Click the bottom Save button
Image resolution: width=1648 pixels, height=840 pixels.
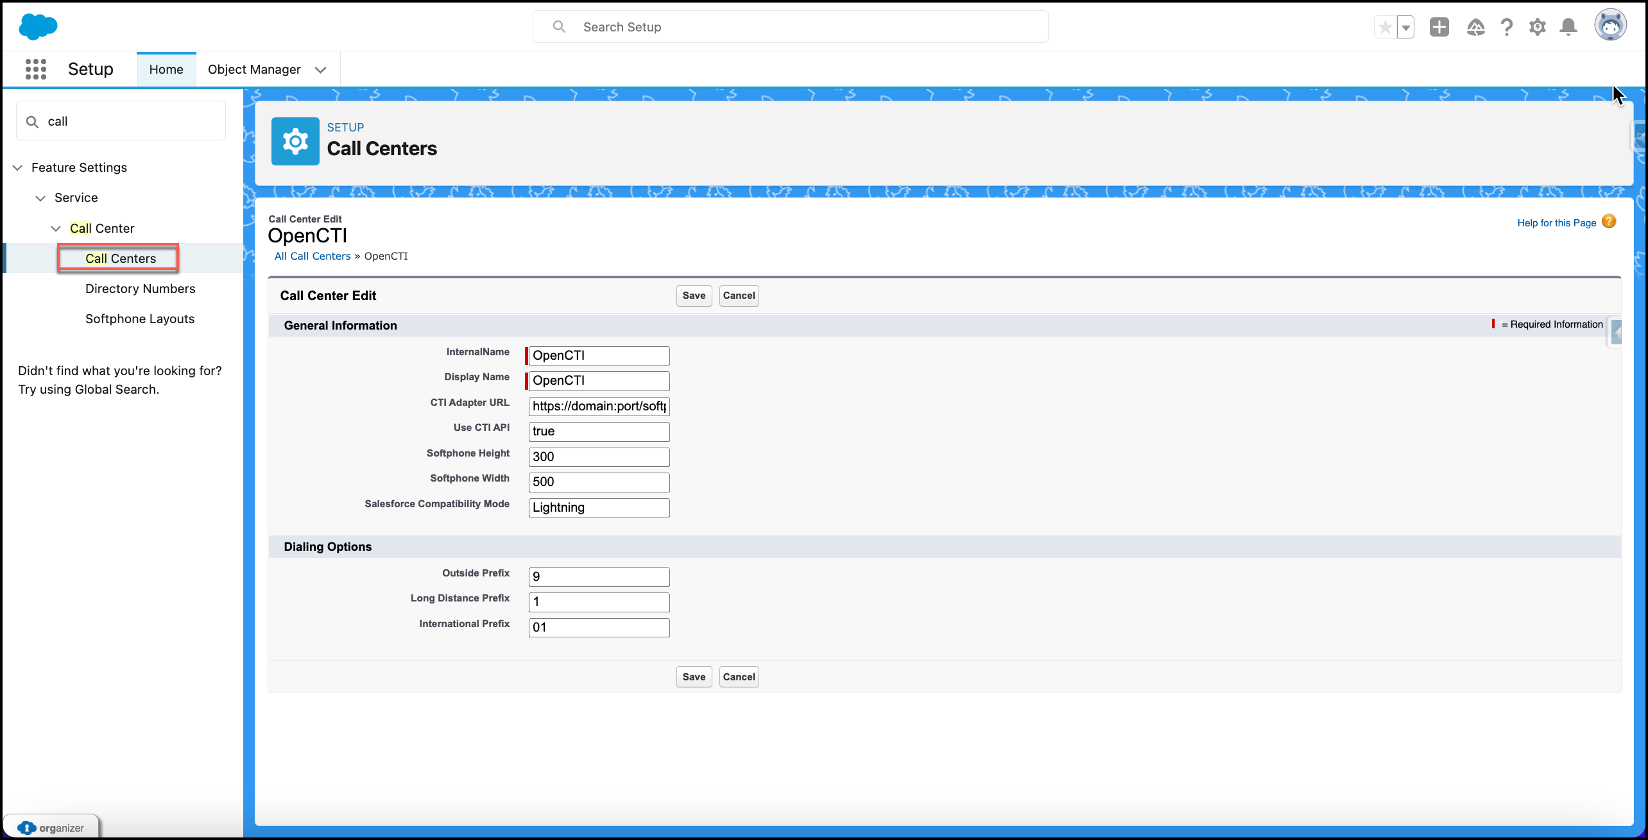(694, 676)
